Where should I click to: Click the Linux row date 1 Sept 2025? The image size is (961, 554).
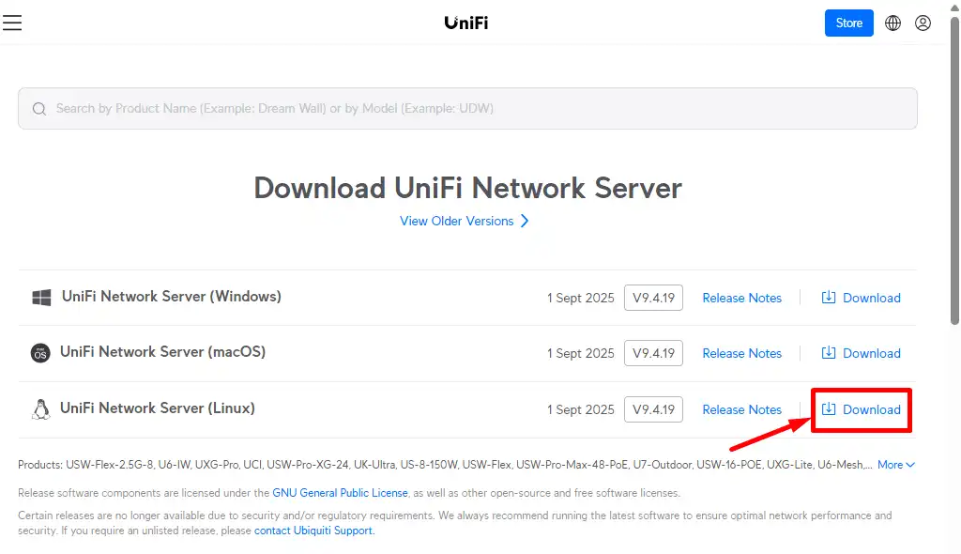580,409
